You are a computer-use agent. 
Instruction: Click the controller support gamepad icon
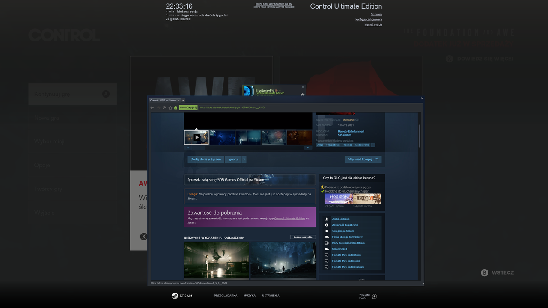[327, 237]
